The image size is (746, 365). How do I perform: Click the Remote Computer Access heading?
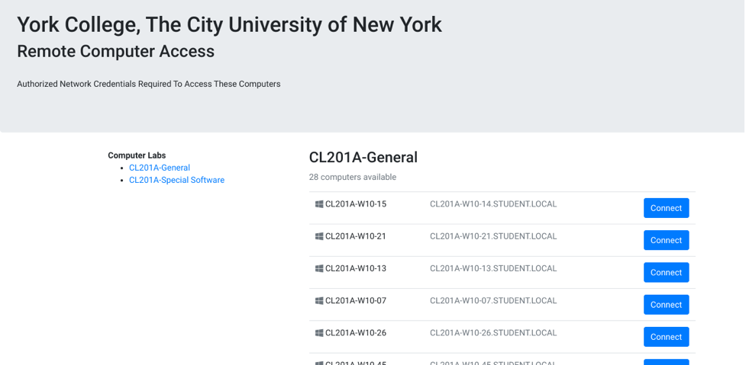(115, 51)
